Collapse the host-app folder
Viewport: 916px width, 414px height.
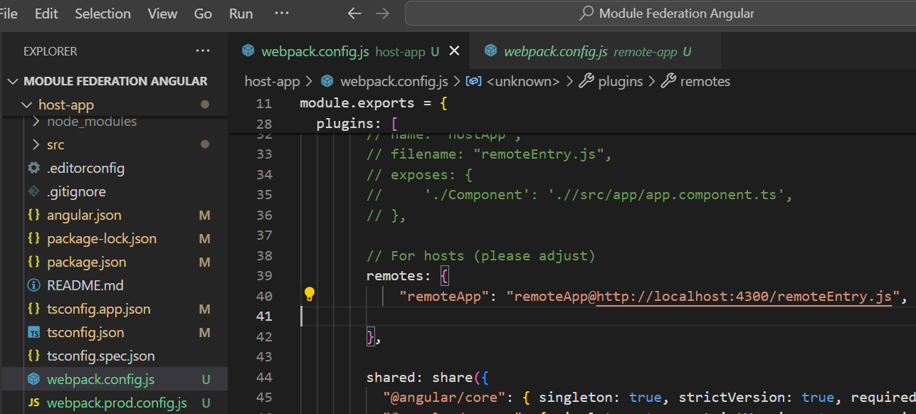click(x=65, y=105)
